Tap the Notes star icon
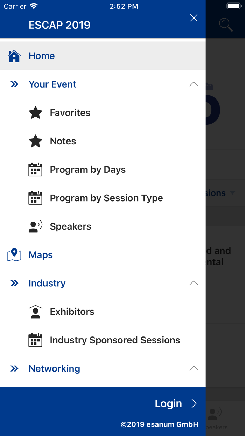245x436 pixels. (35, 141)
